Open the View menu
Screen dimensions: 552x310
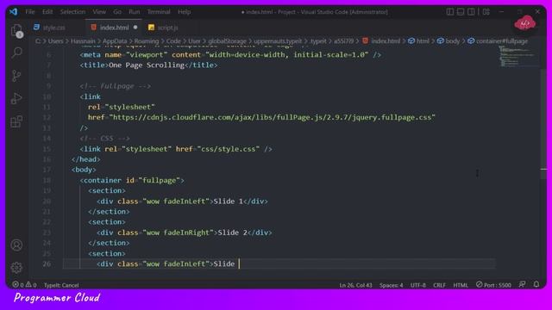click(99, 11)
